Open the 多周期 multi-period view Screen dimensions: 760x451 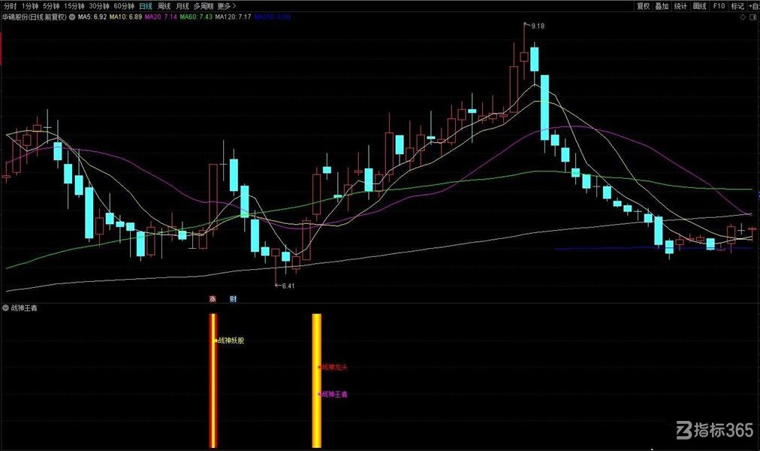point(204,6)
